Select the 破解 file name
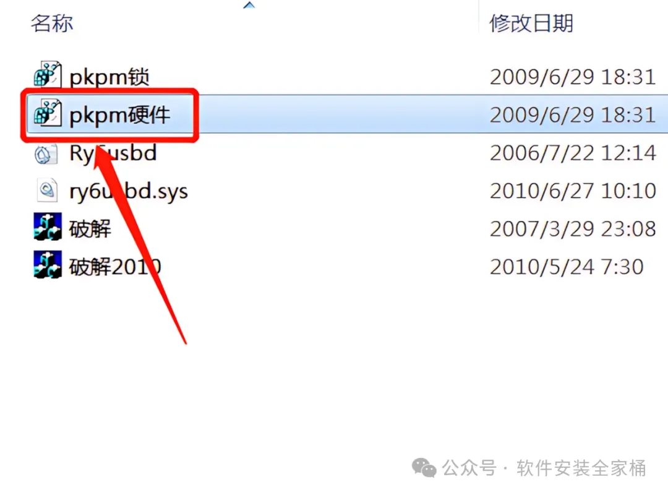Image resolution: width=668 pixels, height=495 pixels. coord(90,229)
